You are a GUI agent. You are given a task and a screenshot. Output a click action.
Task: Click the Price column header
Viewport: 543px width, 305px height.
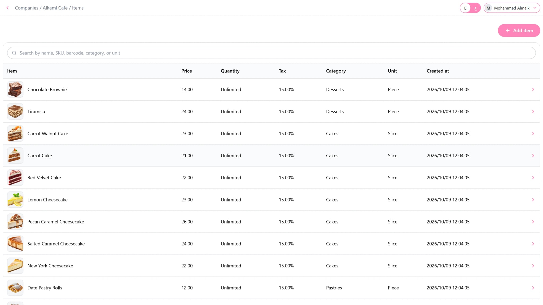click(x=186, y=71)
